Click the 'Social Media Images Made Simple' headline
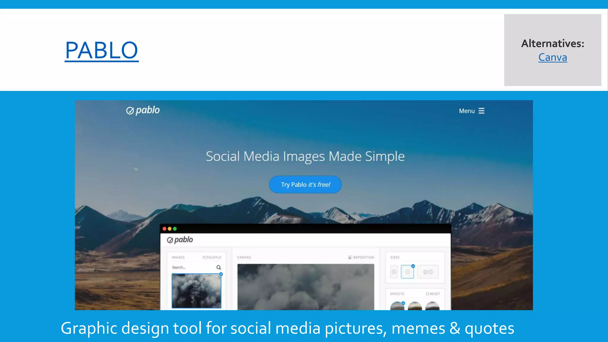Viewport: 608px width, 342px height. coord(305,156)
